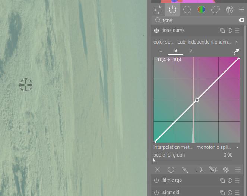Screen dimensions: 247x196
Task: Click the bottom-left curve endpoint node
Action: 155,142
